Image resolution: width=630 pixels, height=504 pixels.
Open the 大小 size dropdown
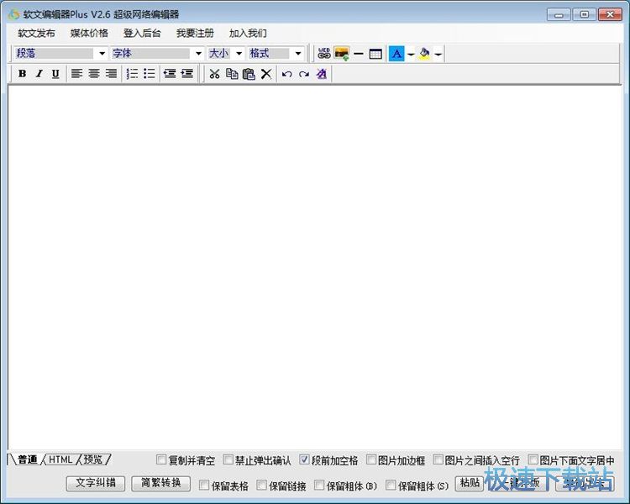239,54
